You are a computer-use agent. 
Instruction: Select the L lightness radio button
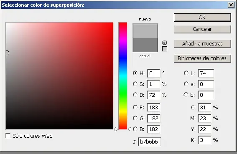(186, 73)
